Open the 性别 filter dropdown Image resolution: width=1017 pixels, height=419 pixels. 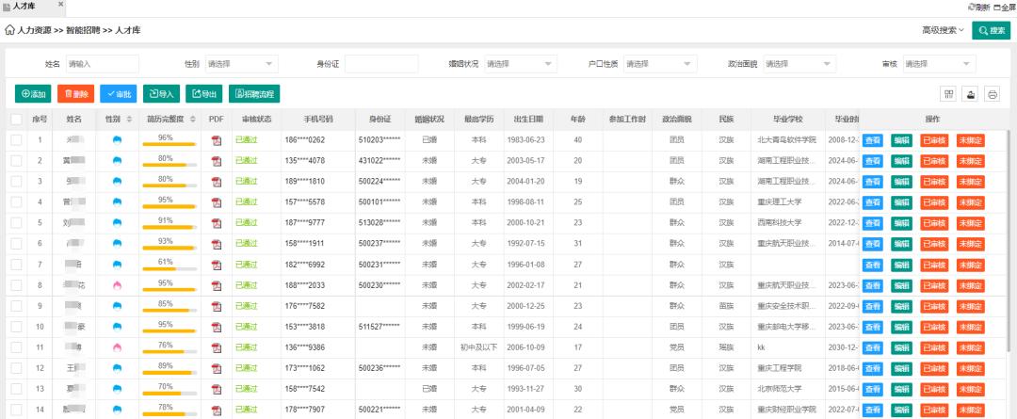(x=241, y=64)
